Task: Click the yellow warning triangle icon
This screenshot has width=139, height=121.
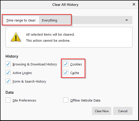Action: click(16, 37)
